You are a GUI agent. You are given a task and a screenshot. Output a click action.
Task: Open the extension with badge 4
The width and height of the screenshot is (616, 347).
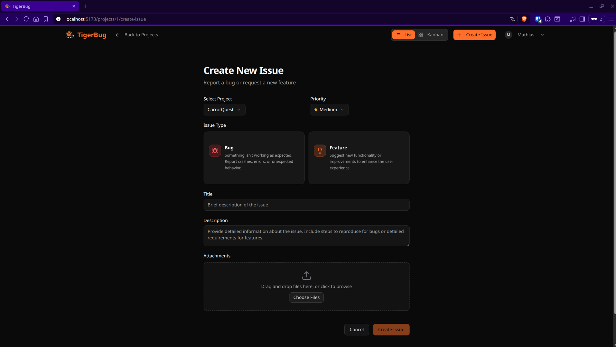click(x=538, y=19)
